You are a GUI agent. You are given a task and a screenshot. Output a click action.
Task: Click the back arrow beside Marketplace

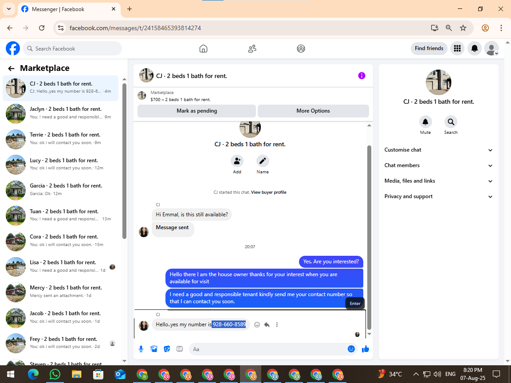12,68
